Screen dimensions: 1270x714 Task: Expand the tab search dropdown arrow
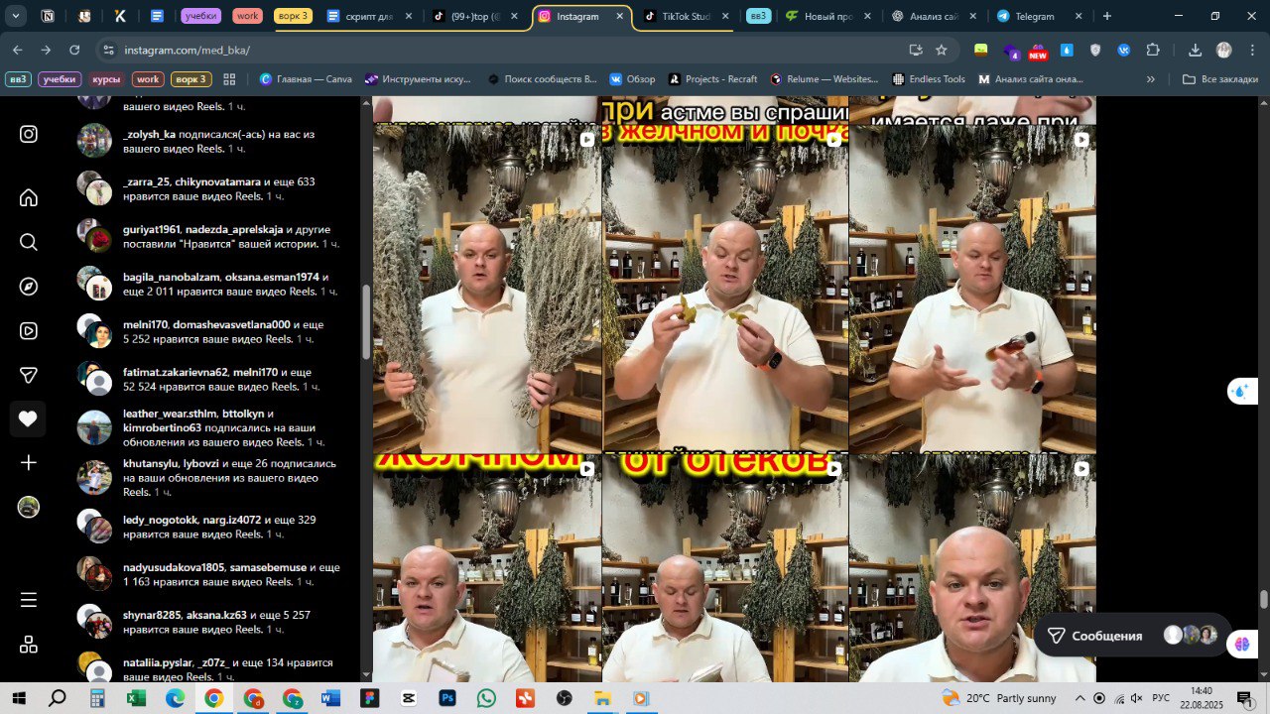coord(17,16)
